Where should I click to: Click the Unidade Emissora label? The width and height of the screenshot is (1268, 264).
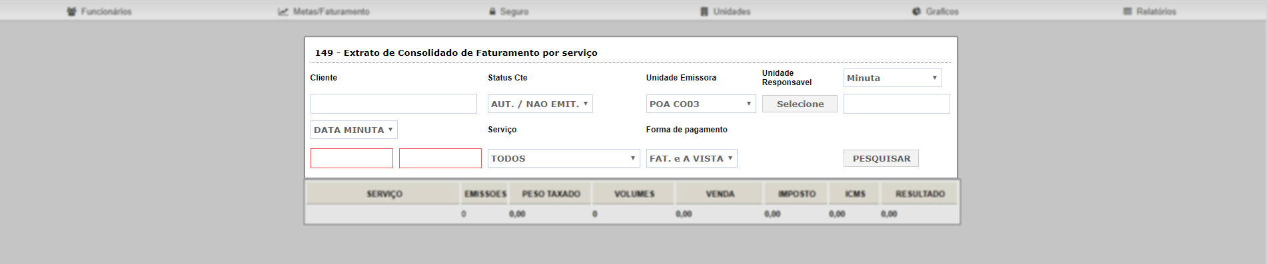coord(681,78)
